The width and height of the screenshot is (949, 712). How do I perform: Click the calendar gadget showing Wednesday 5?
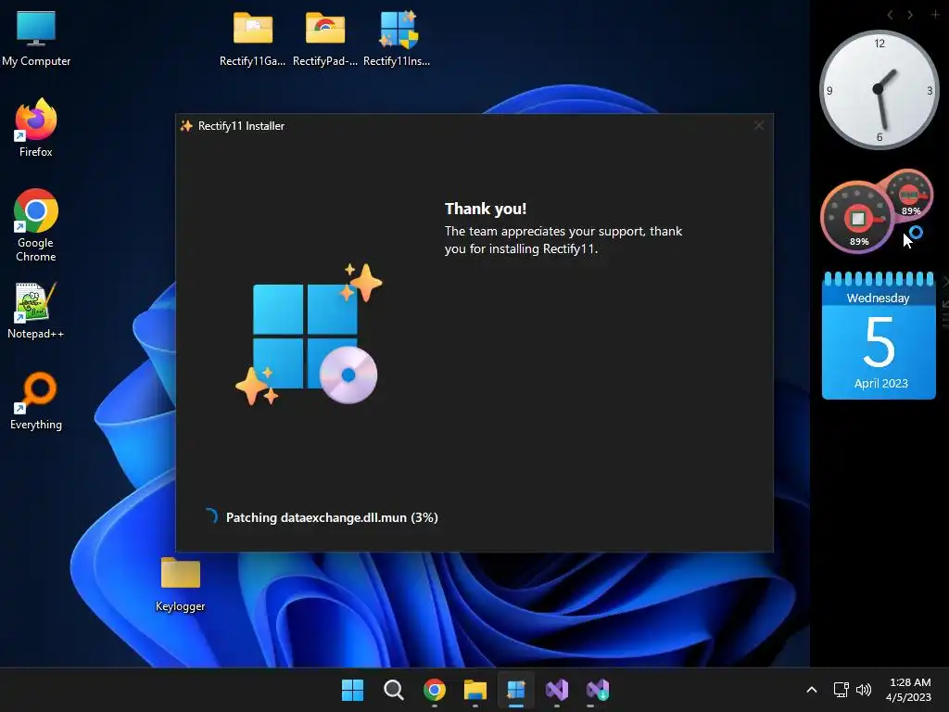(879, 336)
